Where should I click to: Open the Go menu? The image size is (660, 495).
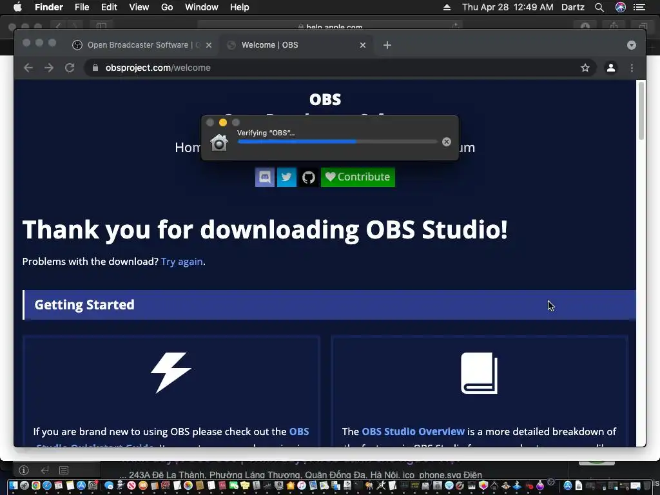click(167, 7)
